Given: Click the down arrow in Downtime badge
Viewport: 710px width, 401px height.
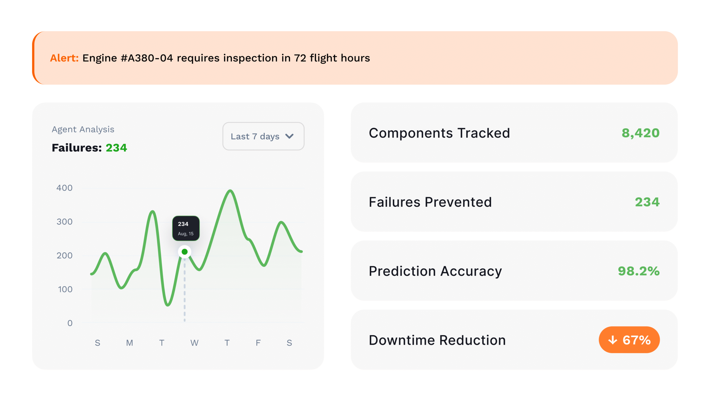Looking at the screenshot, I should coord(612,340).
